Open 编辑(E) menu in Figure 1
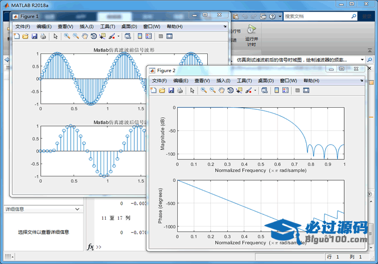This screenshot has height=264, width=378. coord(44,26)
